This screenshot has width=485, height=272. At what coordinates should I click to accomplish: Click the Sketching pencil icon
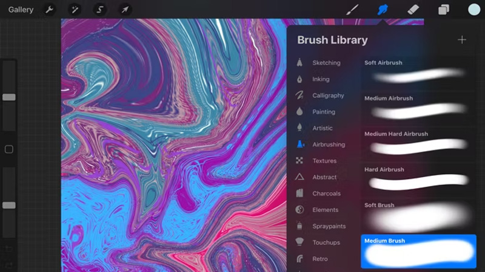pyautogui.click(x=299, y=63)
